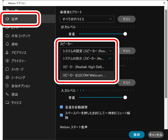
Task: Click the microphone 音量 slider handle
Action: [x=125, y=97]
